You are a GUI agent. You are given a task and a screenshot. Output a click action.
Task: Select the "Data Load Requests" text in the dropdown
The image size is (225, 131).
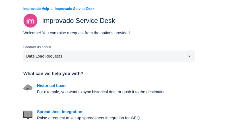coord(44,56)
